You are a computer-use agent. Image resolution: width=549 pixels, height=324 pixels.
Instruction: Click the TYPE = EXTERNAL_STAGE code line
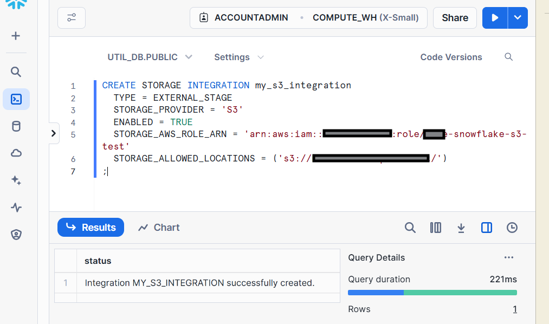coord(173,98)
